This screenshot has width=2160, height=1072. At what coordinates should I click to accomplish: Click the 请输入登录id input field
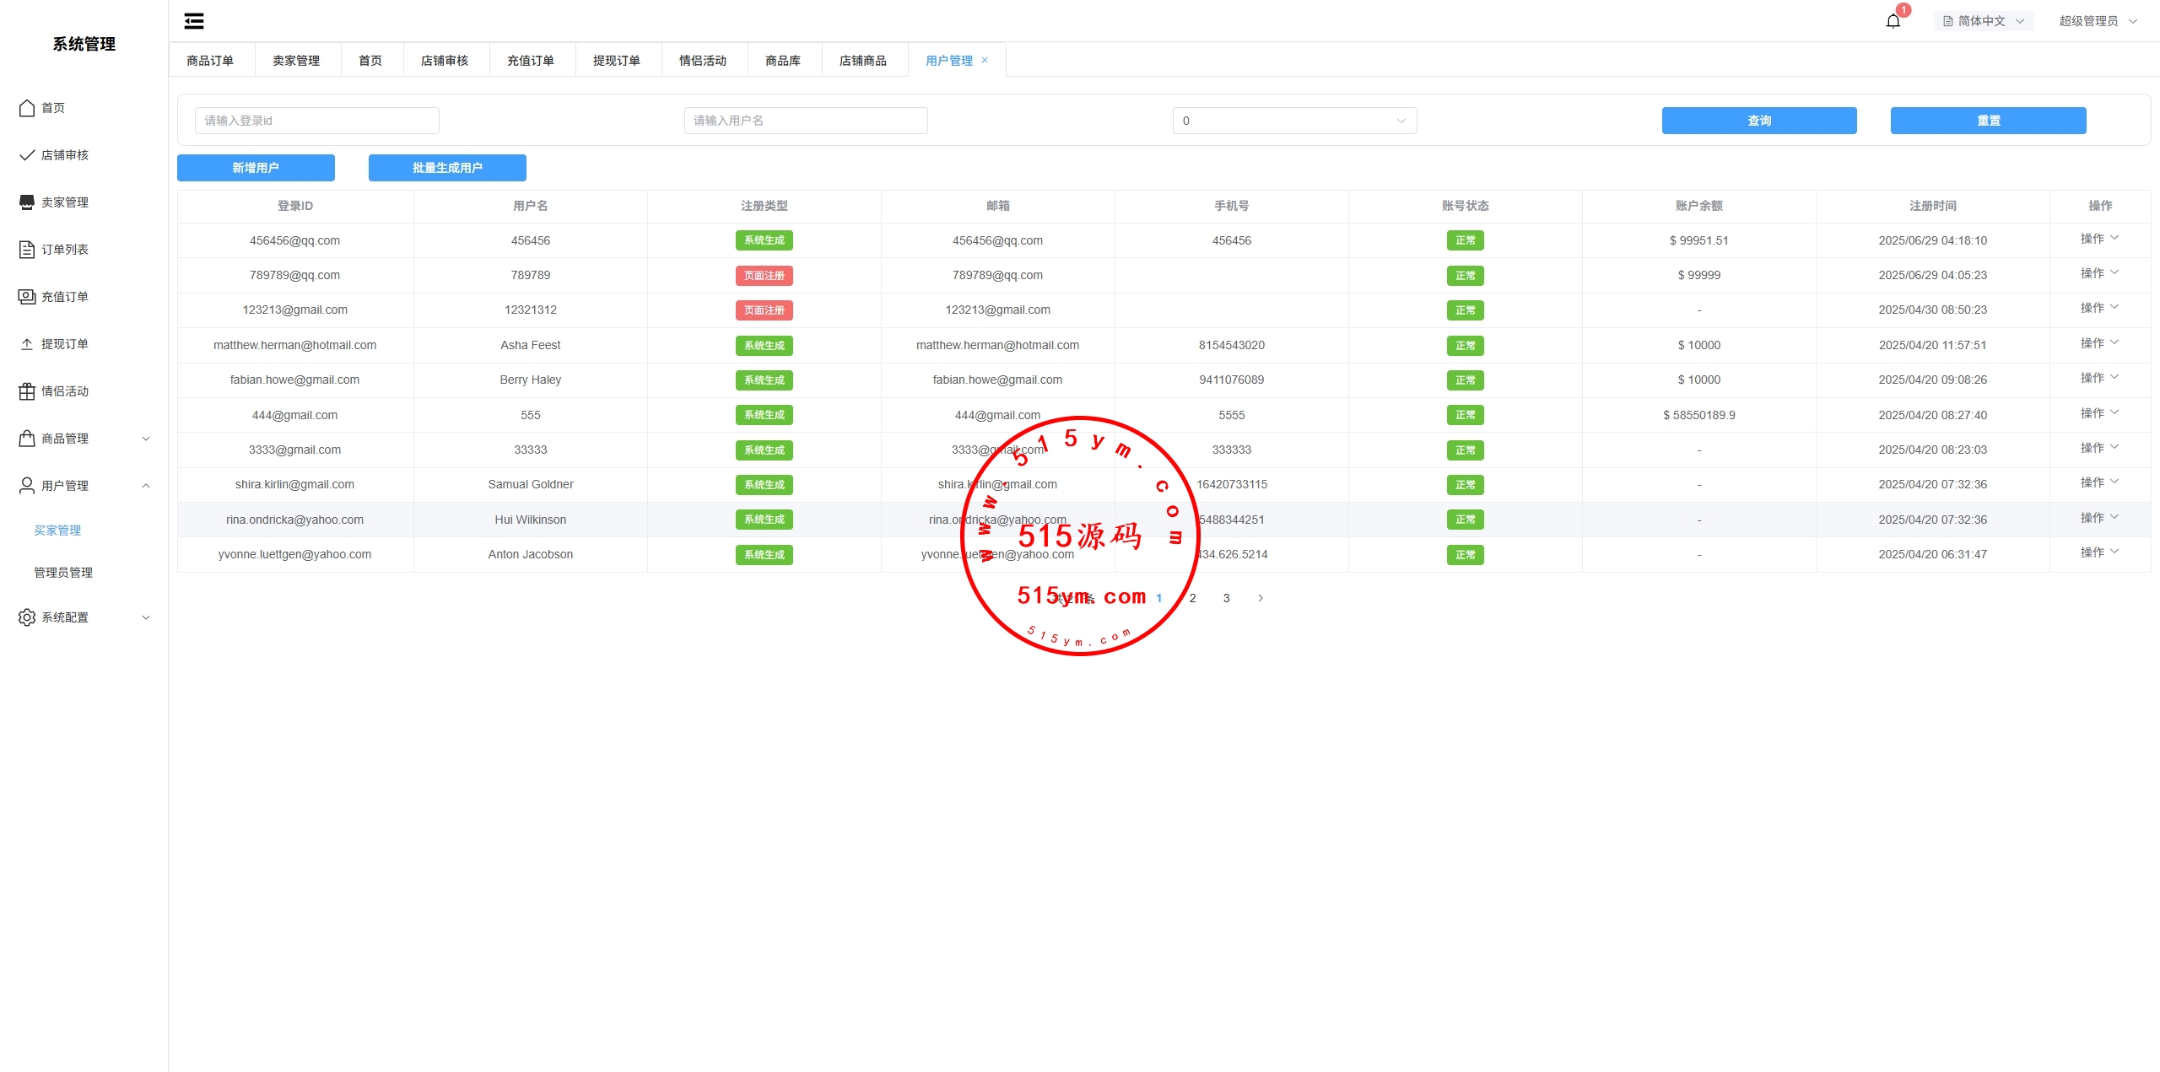point(316,121)
